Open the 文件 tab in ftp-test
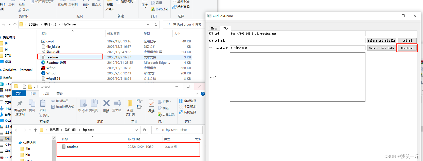This screenshot has width=423, height=161. pyautogui.click(x=19, y=93)
